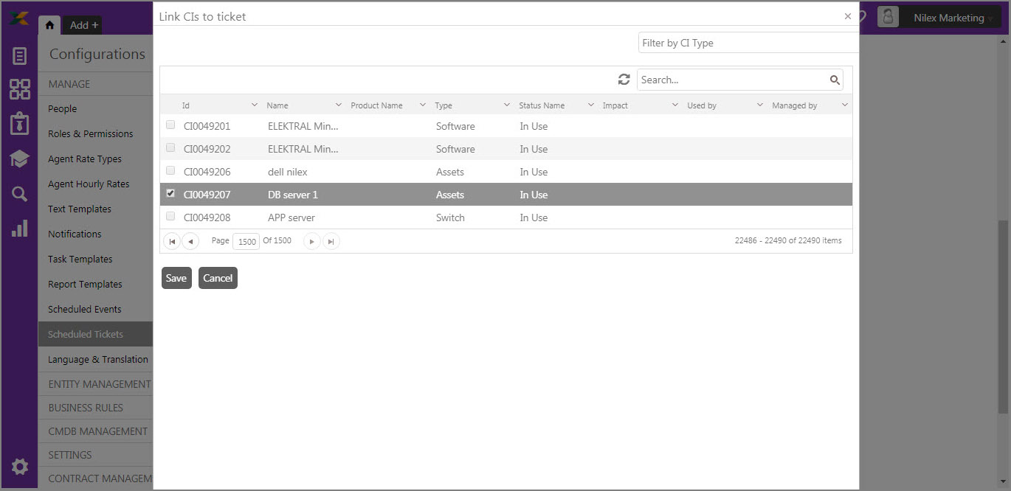Open Roles & Permissions menu item
The width and height of the screenshot is (1011, 491).
click(x=91, y=133)
